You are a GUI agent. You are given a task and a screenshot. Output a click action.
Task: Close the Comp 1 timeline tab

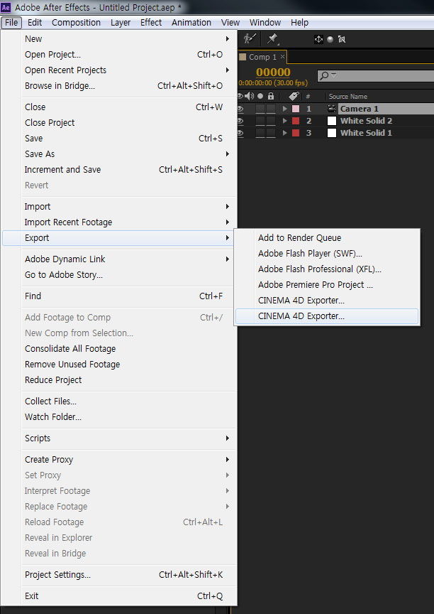(282, 57)
